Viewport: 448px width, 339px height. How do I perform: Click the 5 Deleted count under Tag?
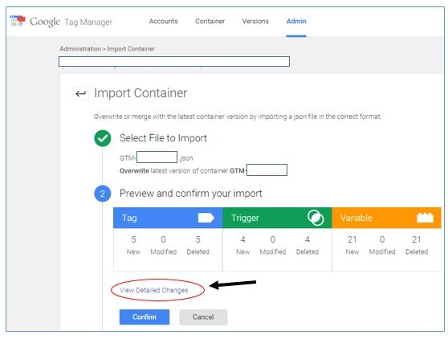(198, 245)
